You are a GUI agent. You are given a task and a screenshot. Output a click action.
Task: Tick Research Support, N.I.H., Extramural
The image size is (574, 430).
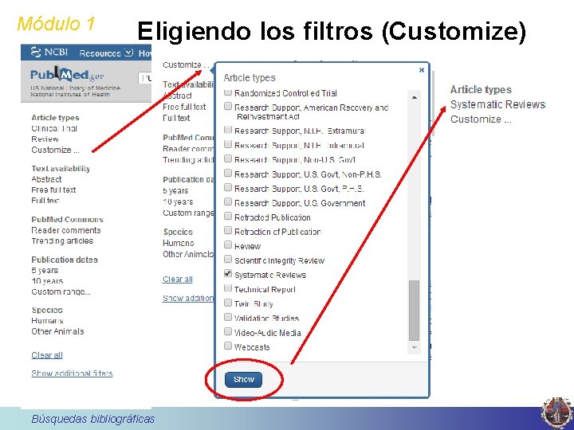[228, 130]
